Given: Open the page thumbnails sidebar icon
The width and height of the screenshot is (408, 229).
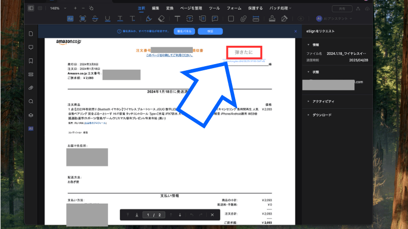Looking at the screenshot, I should coord(31,34).
